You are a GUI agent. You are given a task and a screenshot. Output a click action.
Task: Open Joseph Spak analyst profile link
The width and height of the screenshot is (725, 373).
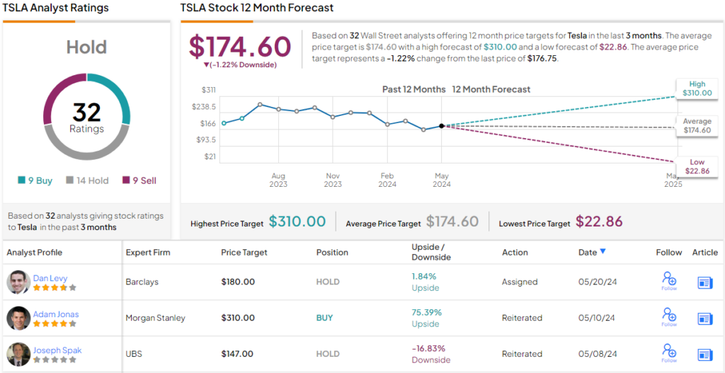click(x=57, y=349)
